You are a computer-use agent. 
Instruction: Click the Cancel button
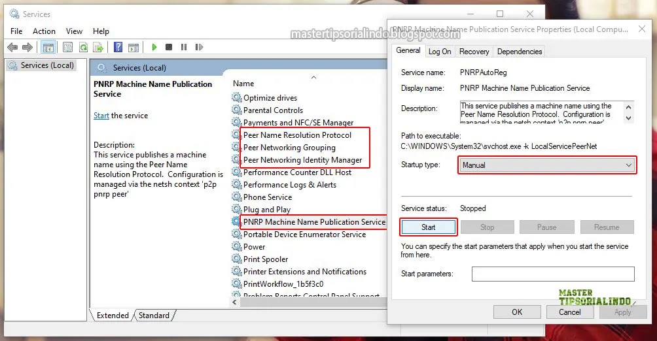pyautogui.click(x=570, y=312)
